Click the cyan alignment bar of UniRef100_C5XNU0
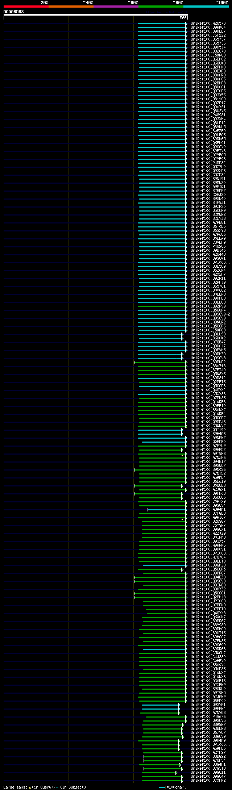Image resolution: width=232 pixels, height=790 pixels. click(x=162, y=55)
